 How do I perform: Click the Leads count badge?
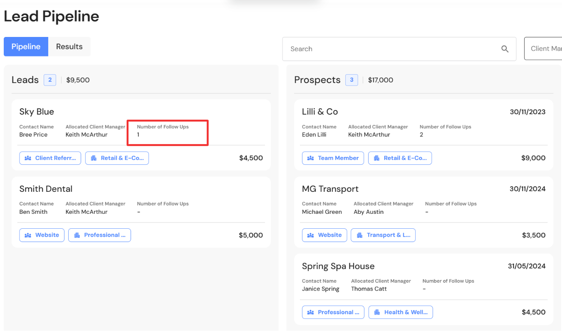[50, 80]
